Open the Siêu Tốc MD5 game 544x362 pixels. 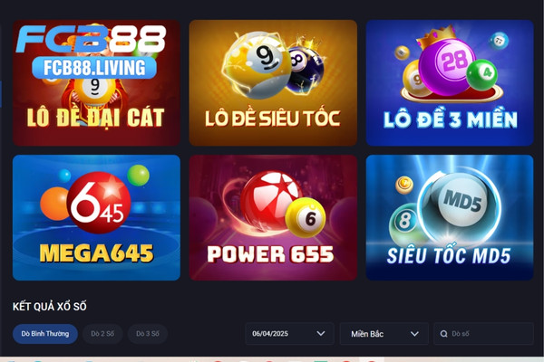tap(450, 217)
